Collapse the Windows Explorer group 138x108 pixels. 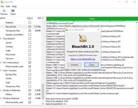[x=1, y=98]
